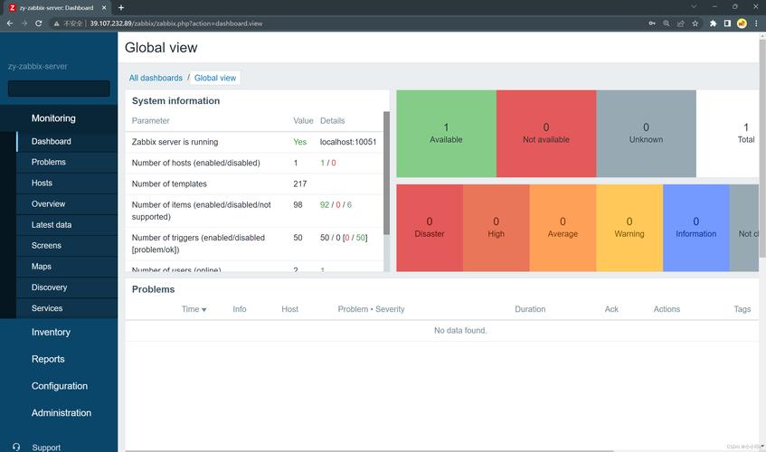Image resolution: width=766 pixels, height=452 pixels.
Task: Click the High severity tile
Action: pos(496,228)
